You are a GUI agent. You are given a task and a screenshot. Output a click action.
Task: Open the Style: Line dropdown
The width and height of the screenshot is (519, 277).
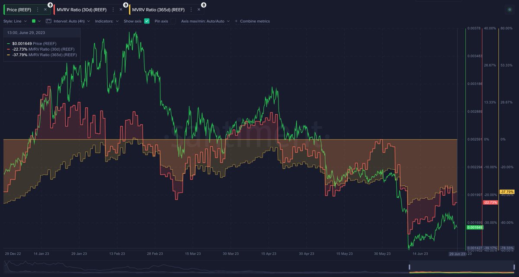15,21
